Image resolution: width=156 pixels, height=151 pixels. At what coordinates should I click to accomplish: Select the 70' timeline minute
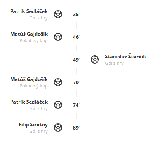(x=76, y=83)
